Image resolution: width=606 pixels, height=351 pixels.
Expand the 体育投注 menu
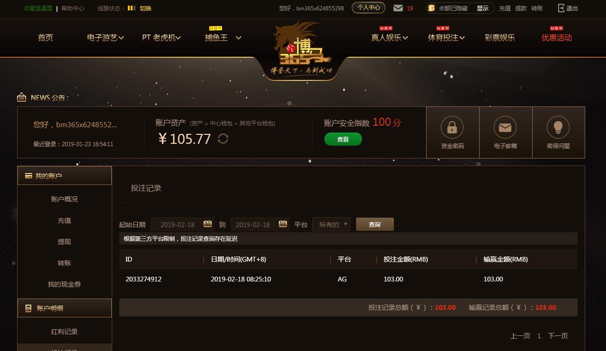(446, 38)
